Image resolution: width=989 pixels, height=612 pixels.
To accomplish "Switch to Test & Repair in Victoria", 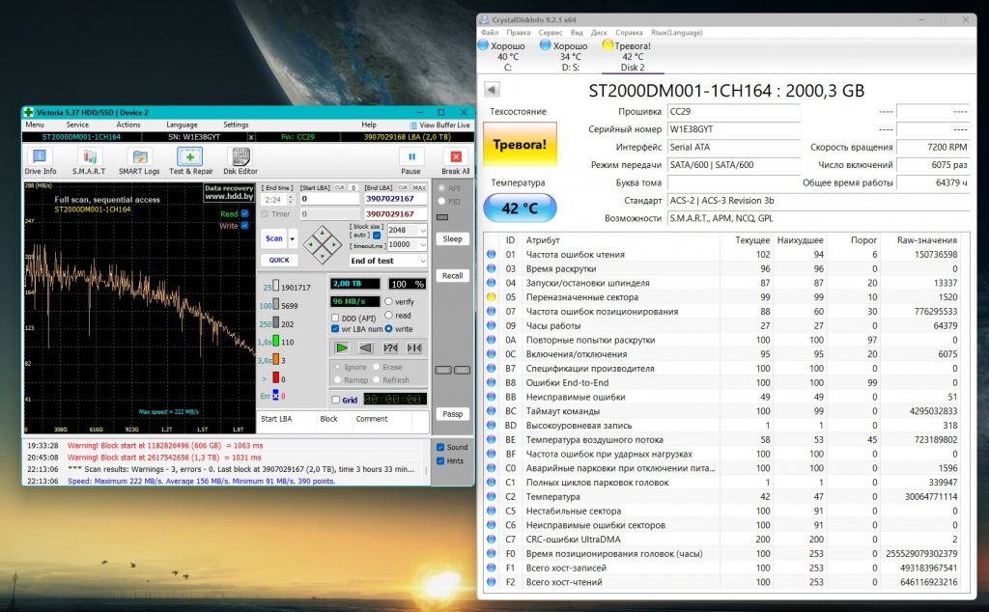I will point(190,160).
